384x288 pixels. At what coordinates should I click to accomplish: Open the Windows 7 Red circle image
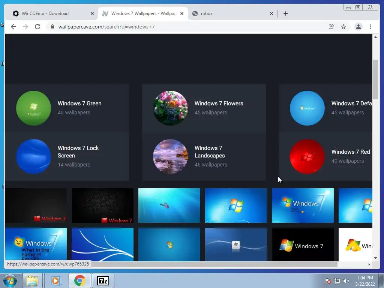[307, 156]
